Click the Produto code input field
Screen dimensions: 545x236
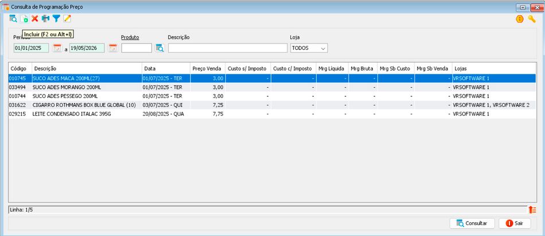click(137, 48)
